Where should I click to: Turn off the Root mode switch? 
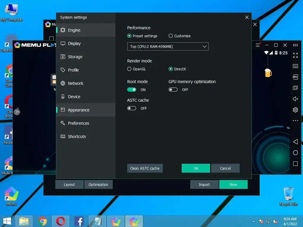pyautogui.click(x=132, y=90)
